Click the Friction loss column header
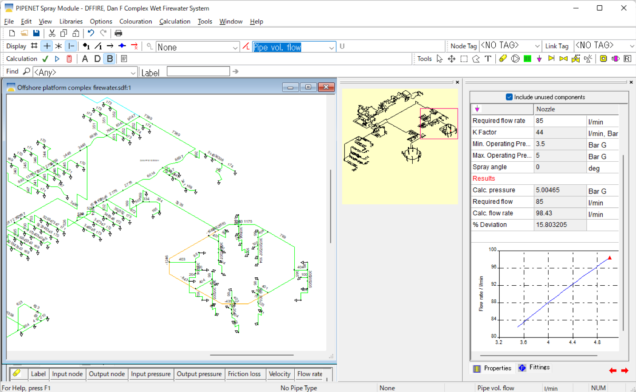 click(244, 374)
